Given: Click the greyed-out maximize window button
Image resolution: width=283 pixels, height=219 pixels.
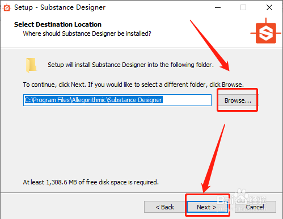Looking at the screenshot, I should 243,7.
